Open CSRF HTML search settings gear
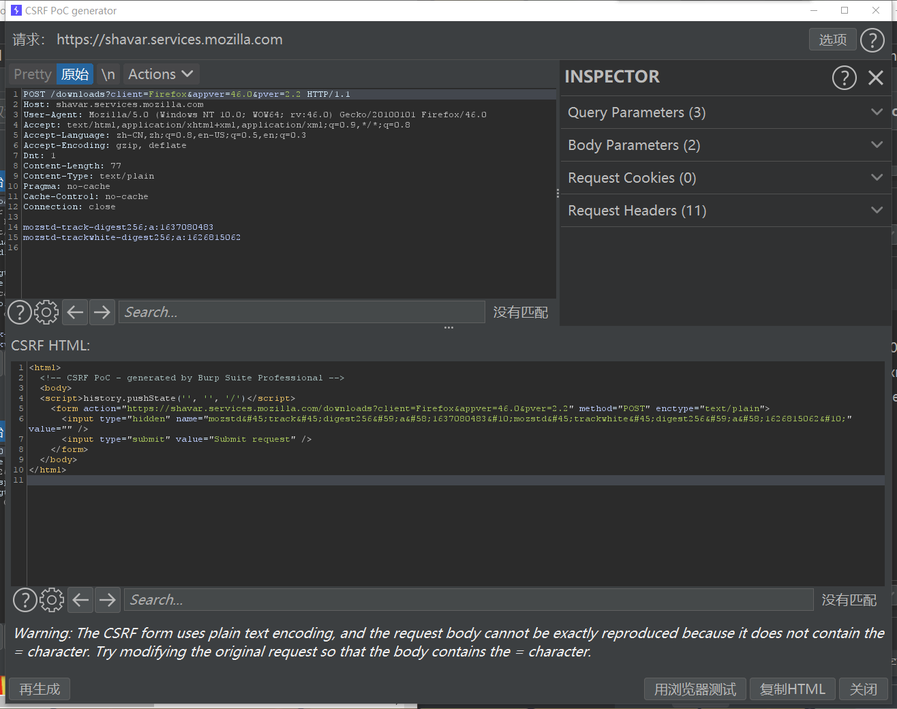Image resolution: width=897 pixels, height=709 pixels. [x=52, y=600]
